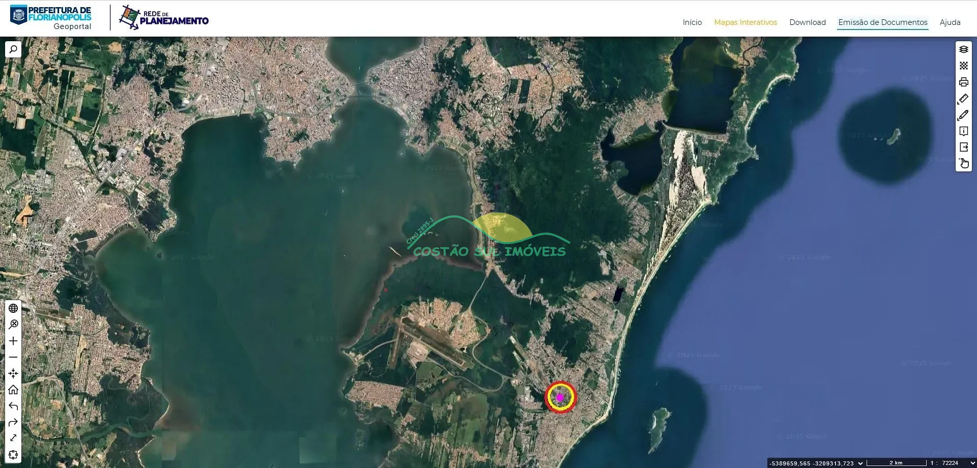Open the checkered basemap icon
Screen dimensions: 977x468
point(964,66)
